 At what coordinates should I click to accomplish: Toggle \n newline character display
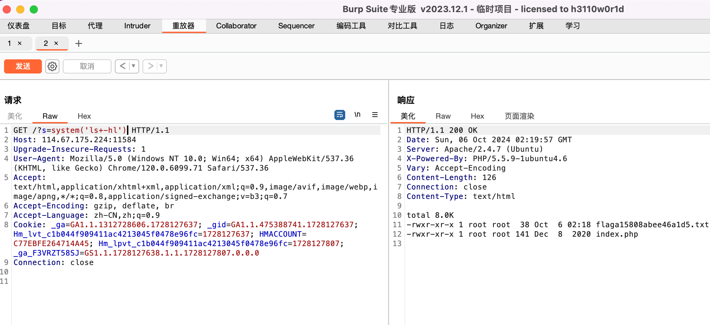tap(357, 115)
